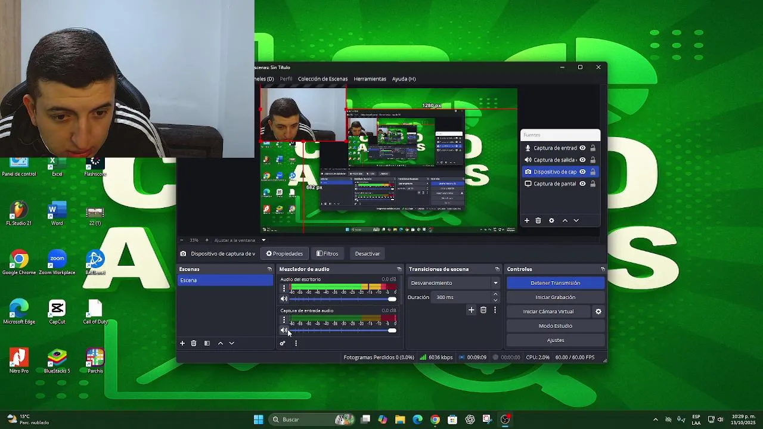Mute Audio del escritorio speaker
The width and height of the screenshot is (763, 429).
284,299
